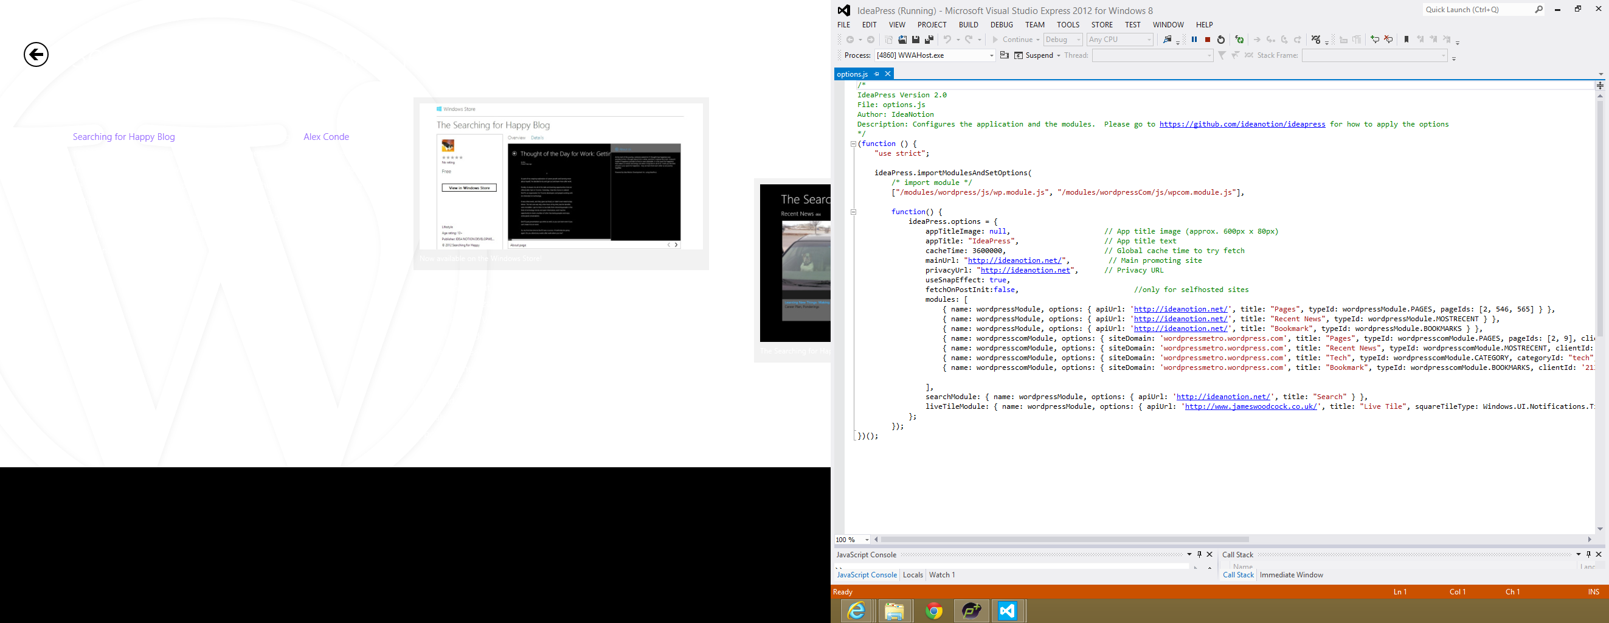Open the DEBUG menu
Screen dimensions: 1609x623
point(1002,25)
